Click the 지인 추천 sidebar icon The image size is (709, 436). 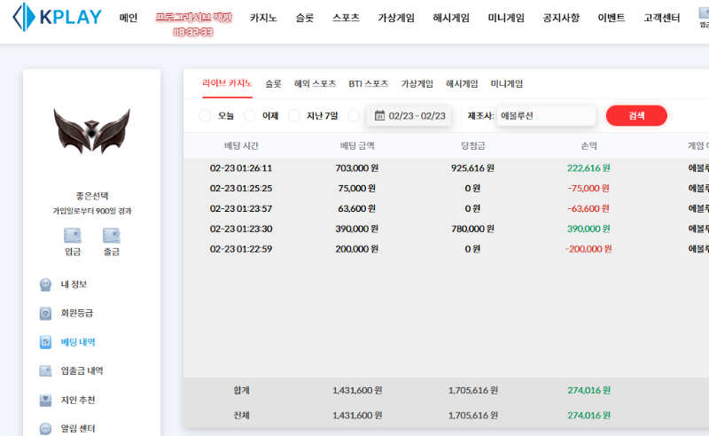45,400
